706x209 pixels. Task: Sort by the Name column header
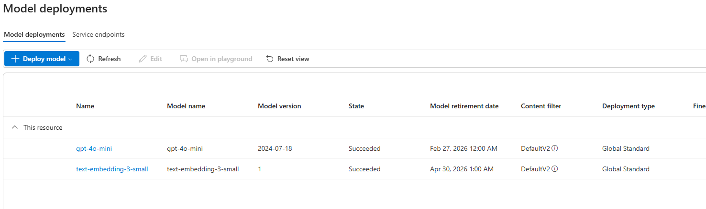(x=85, y=106)
